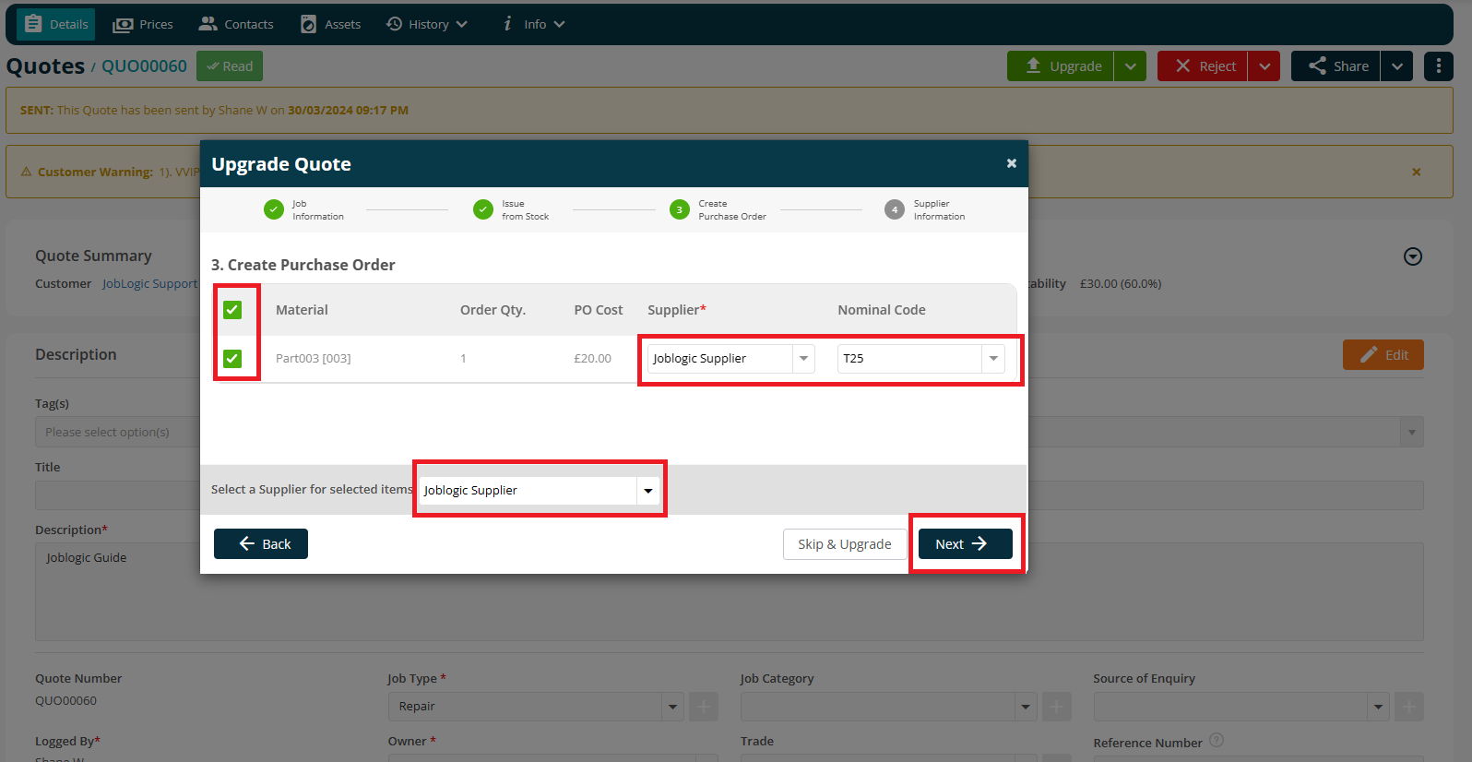Open the Details tab
1472x762 pixels.
[56, 24]
